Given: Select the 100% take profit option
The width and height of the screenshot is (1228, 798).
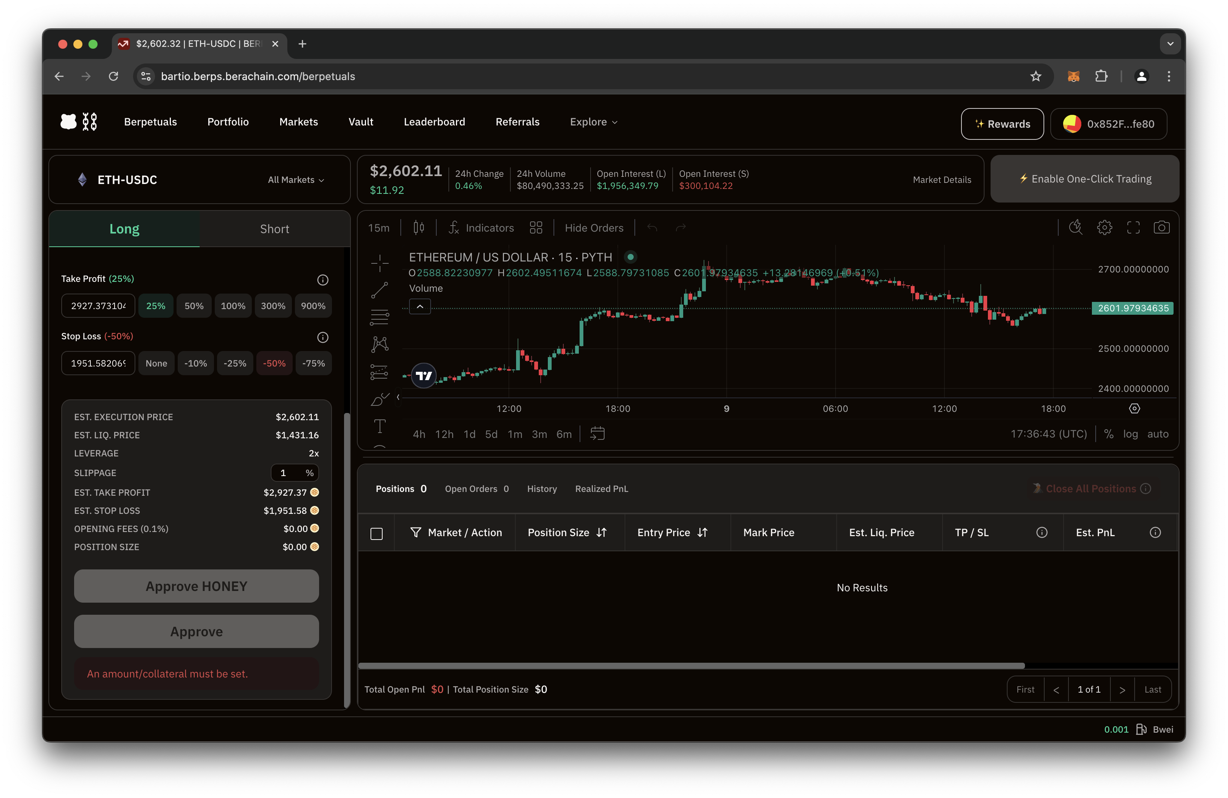Looking at the screenshot, I should (233, 306).
